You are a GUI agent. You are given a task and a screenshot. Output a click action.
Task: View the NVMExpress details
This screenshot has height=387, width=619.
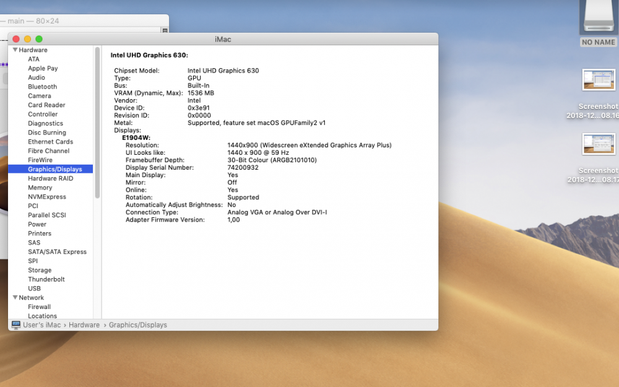pos(46,197)
